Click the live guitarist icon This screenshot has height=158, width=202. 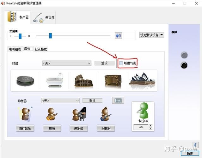pos(52,114)
